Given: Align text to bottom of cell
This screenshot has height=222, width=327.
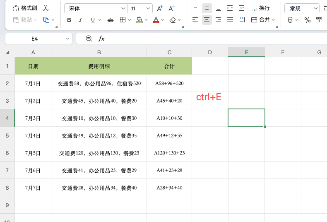Looking at the screenshot, I should tap(219, 8).
